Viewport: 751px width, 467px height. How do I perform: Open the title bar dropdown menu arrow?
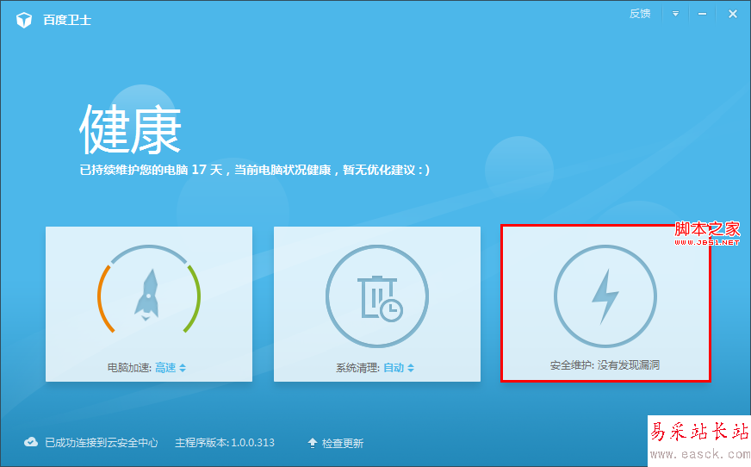pyautogui.click(x=675, y=14)
